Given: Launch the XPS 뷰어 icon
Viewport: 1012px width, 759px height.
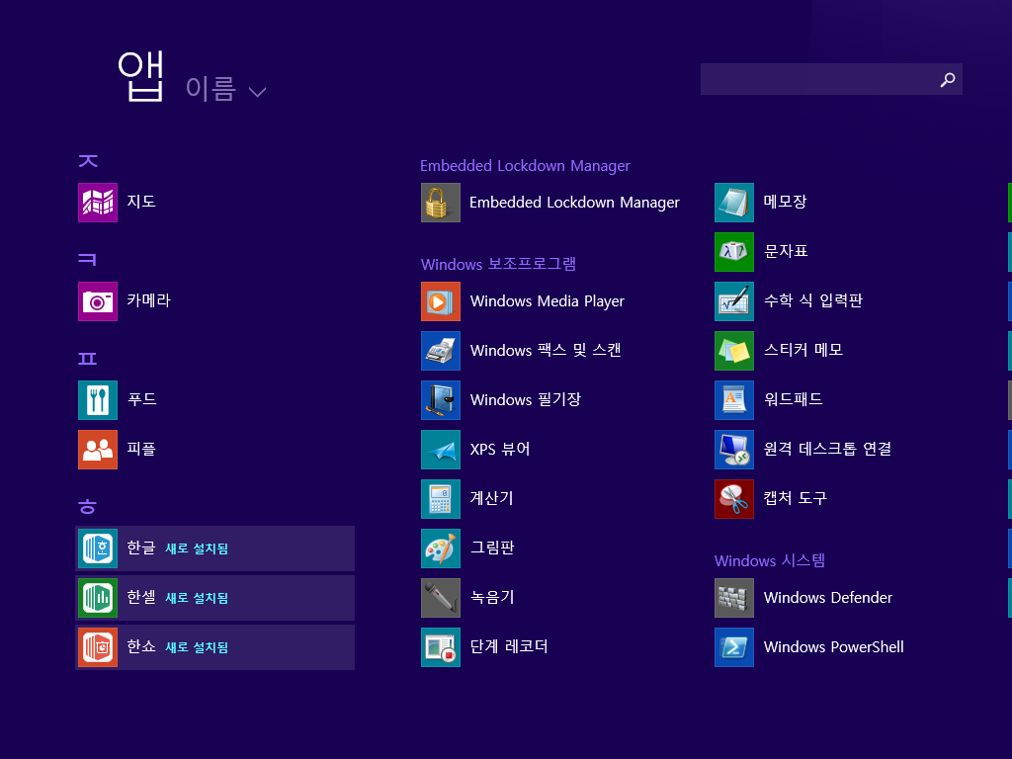Looking at the screenshot, I should coord(440,450).
